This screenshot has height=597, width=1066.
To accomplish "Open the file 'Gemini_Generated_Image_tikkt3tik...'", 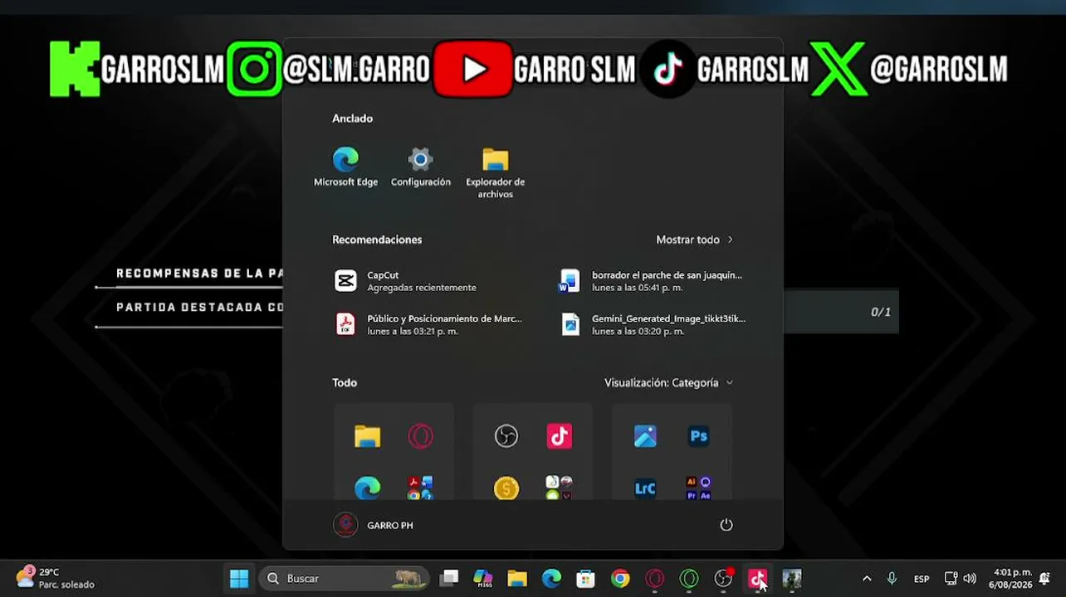I will (653, 324).
